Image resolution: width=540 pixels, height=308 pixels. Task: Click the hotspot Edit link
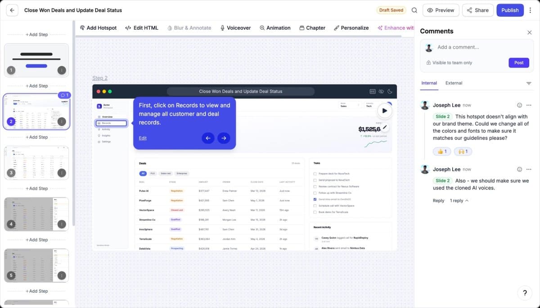pyautogui.click(x=143, y=138)
